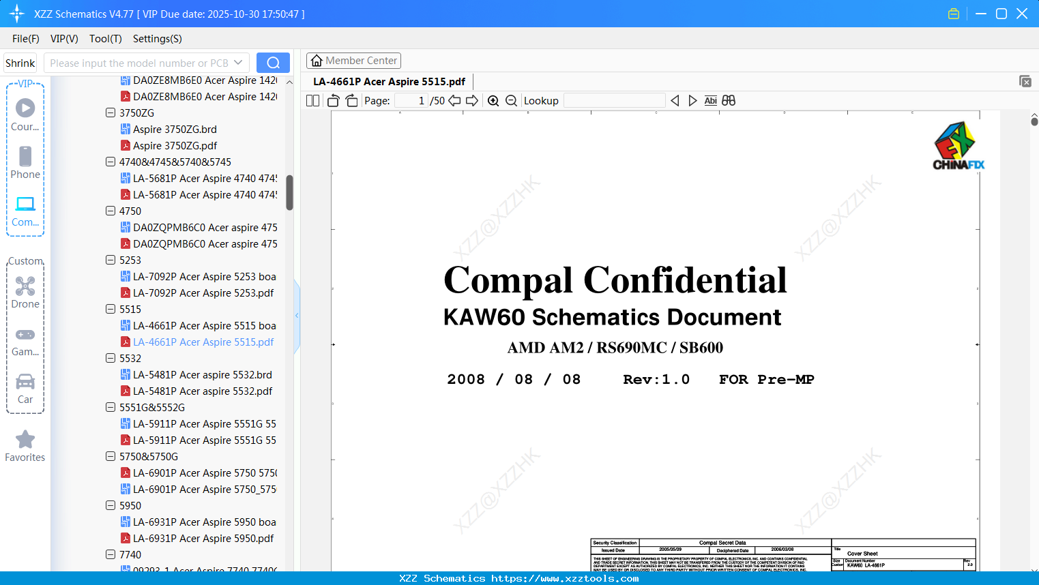1039x585 pixels.
Task: Open the xzztools.com link in the status bar
Action: (566, 578)
